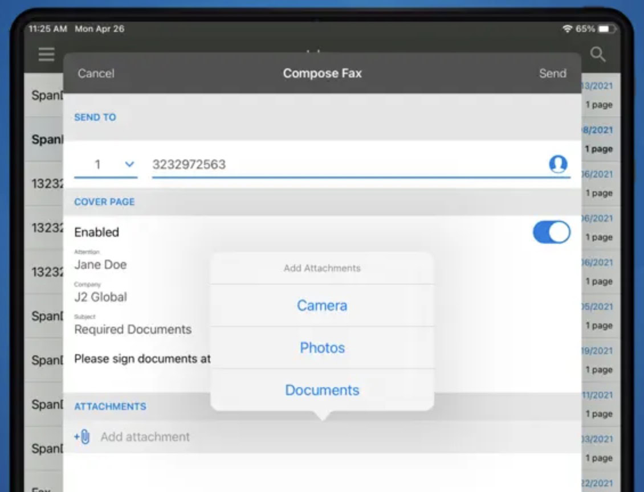Choose Camera from Add Attachments
This screenshot has width=644, height=492.
coord(322,305)
